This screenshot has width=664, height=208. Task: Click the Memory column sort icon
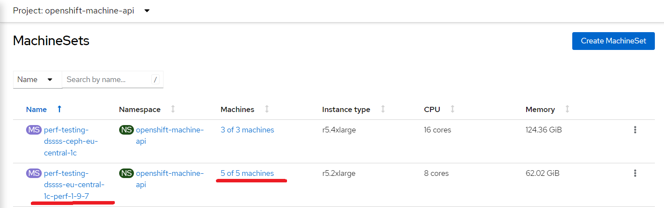[567, 109]
